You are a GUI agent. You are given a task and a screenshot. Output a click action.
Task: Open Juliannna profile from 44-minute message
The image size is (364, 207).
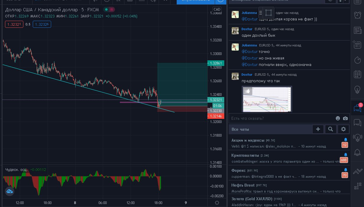click(x=249, y=45)
